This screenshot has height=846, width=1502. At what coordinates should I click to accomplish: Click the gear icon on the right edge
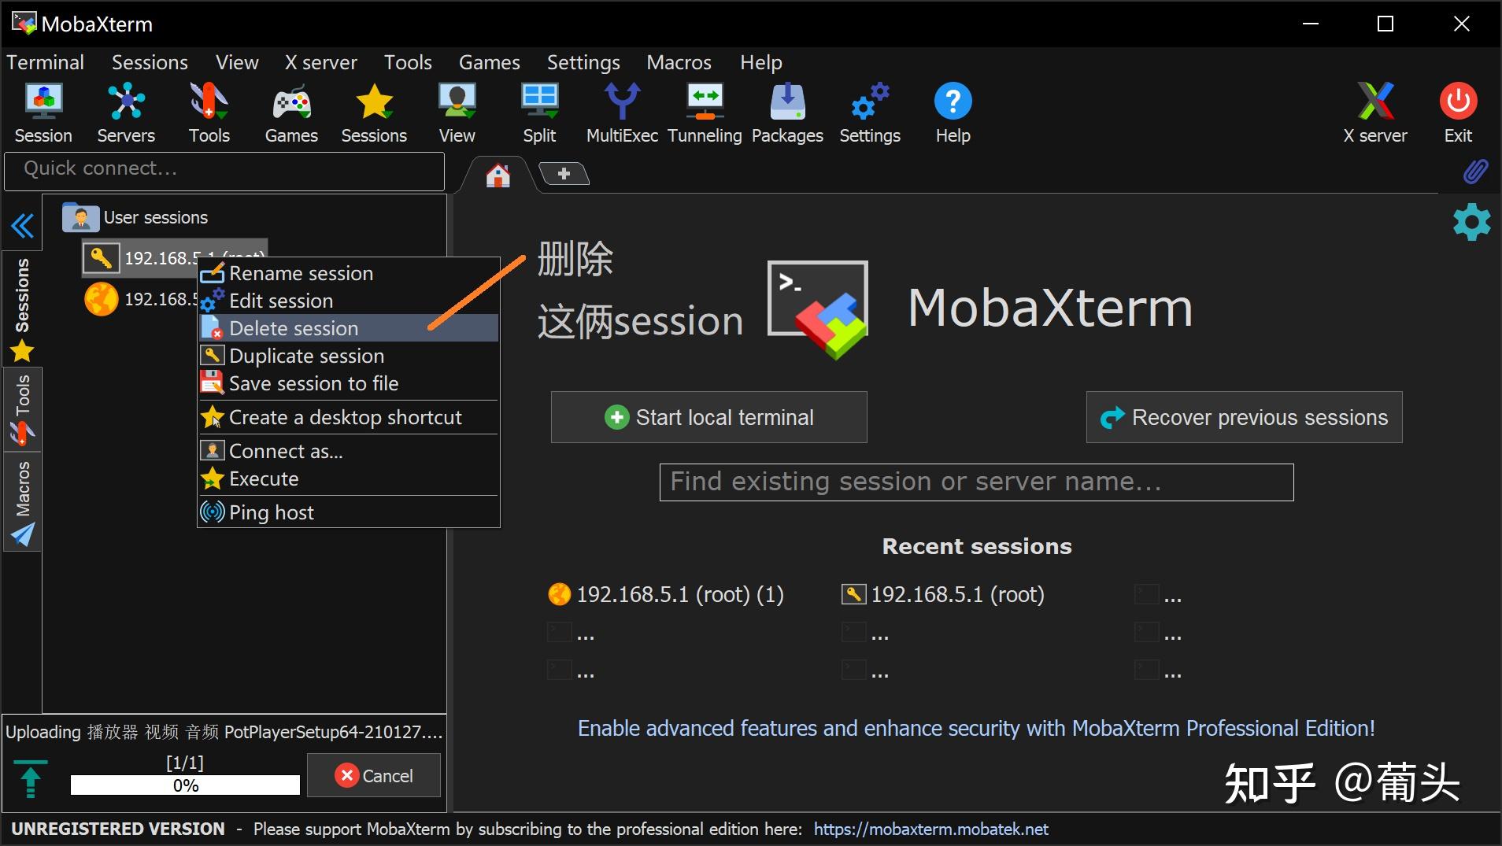pyautogui.click(x=1471, y=223)
